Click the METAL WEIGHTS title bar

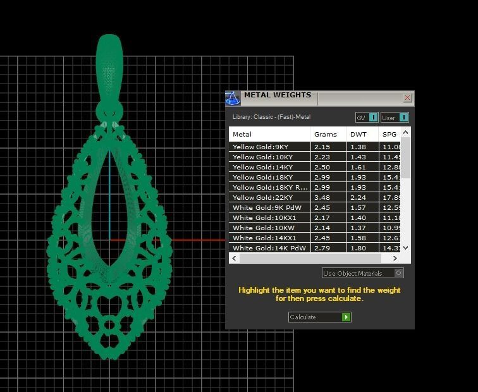tap(320, 98)
